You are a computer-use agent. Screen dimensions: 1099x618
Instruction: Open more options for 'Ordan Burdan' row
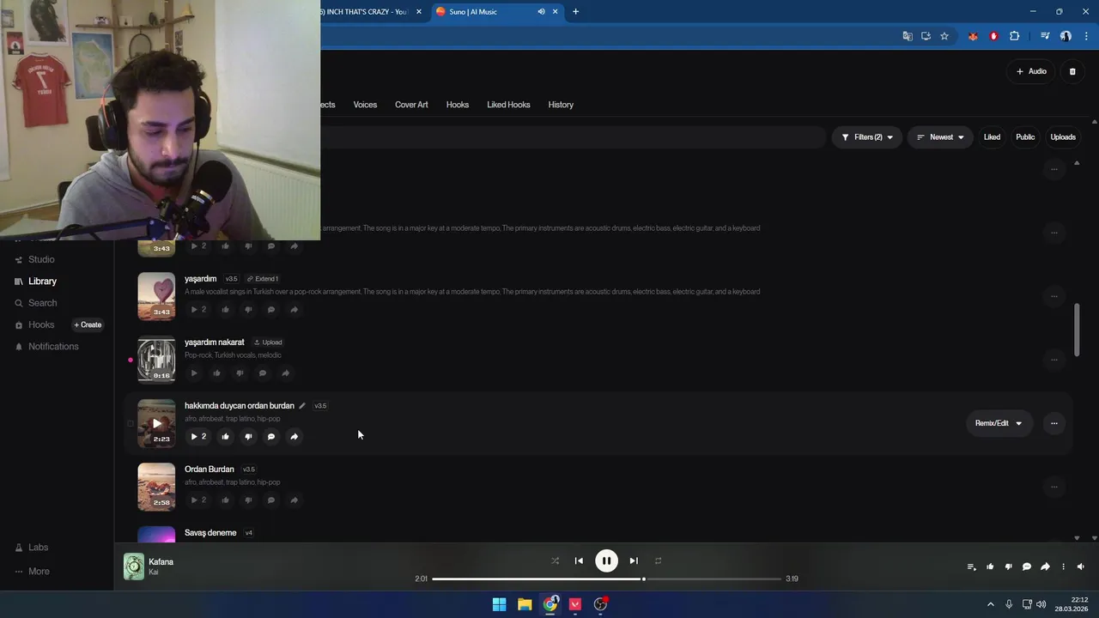point(1053,487)
